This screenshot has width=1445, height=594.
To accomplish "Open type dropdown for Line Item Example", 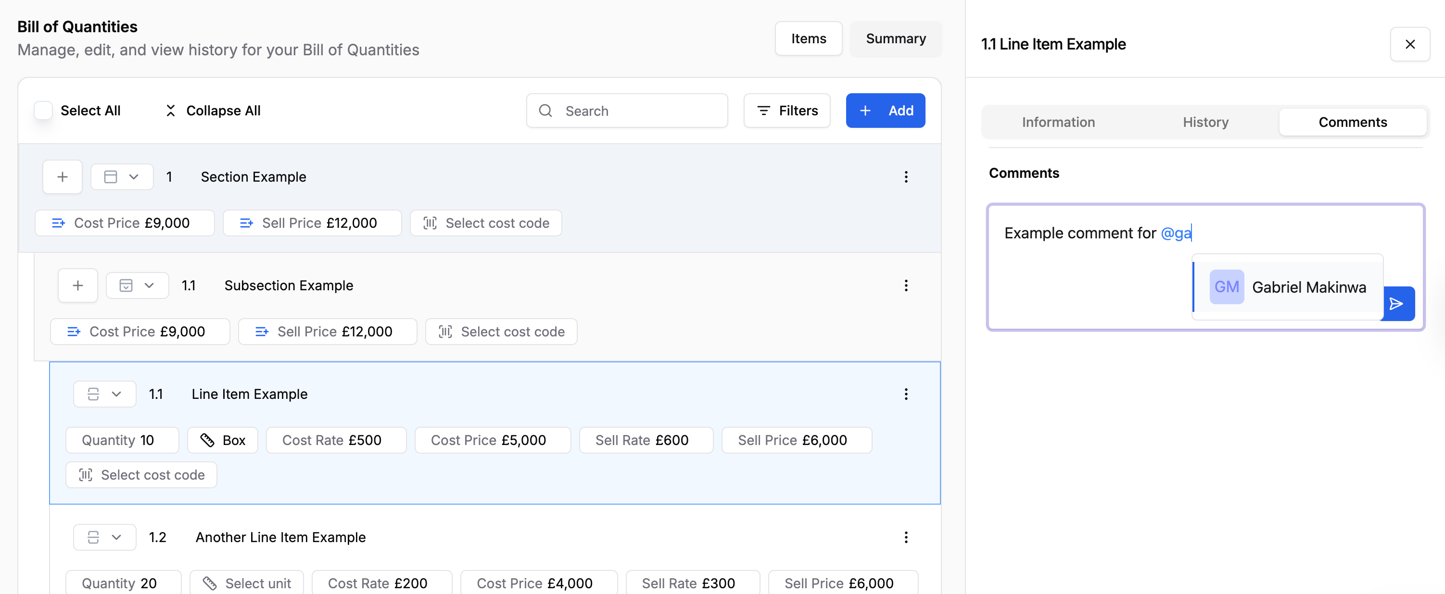I will point(105,395).
